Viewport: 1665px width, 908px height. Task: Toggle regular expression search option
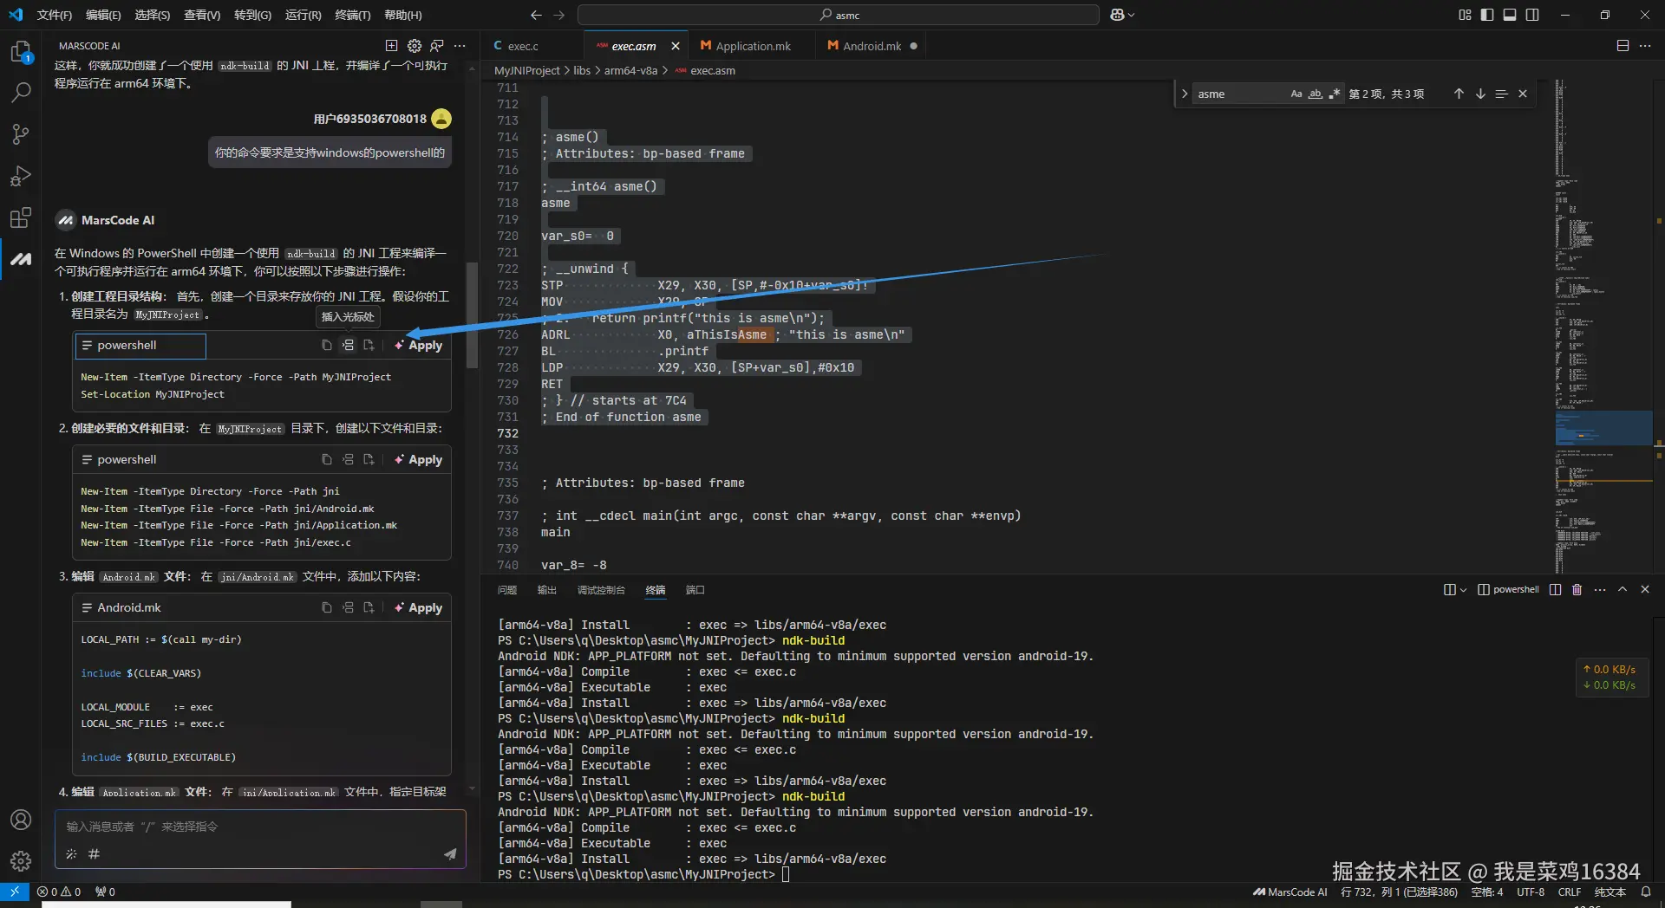point(1335,94)
